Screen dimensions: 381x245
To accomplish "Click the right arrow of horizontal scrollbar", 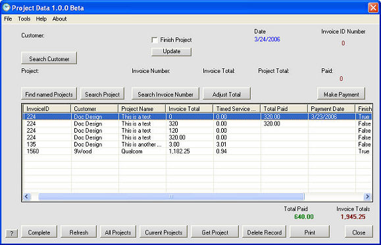I will [x=367, y=196].
